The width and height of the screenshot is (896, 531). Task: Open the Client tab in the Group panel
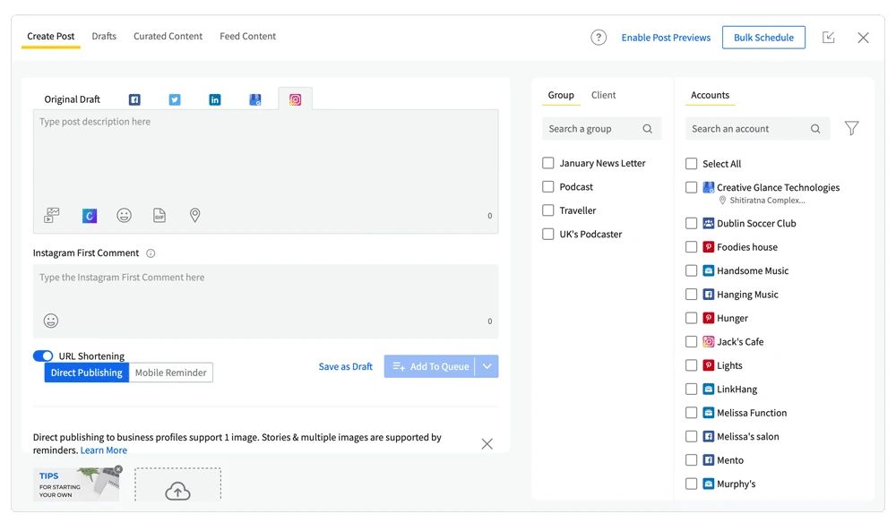[603, 95]
